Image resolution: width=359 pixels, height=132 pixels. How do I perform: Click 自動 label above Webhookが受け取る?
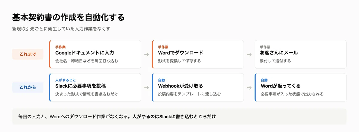pos(162,80)
